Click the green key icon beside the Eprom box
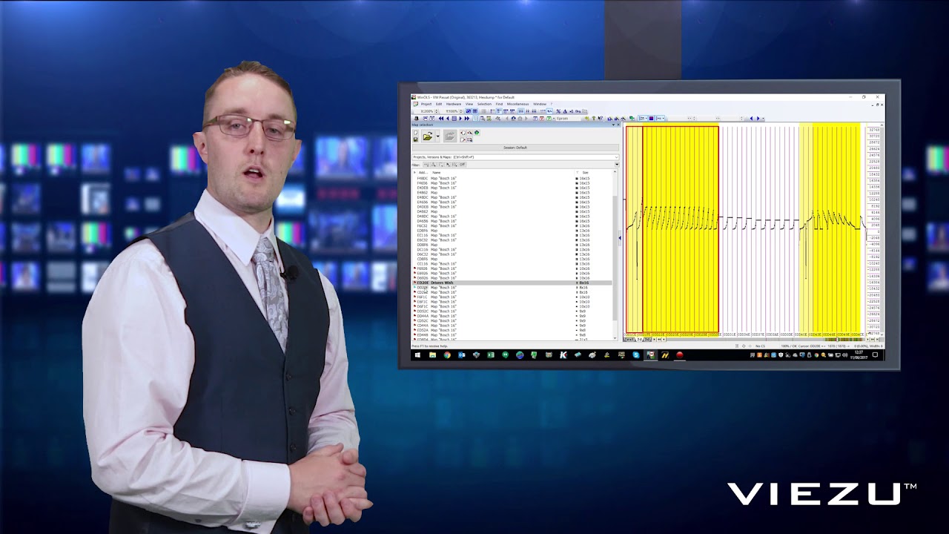This screenshot has height=534, width=949. coord(593,119)
